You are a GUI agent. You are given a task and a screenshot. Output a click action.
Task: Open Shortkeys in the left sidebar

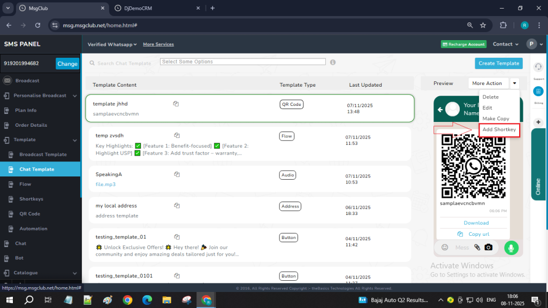pyautogui.click(x=32, y=199)
